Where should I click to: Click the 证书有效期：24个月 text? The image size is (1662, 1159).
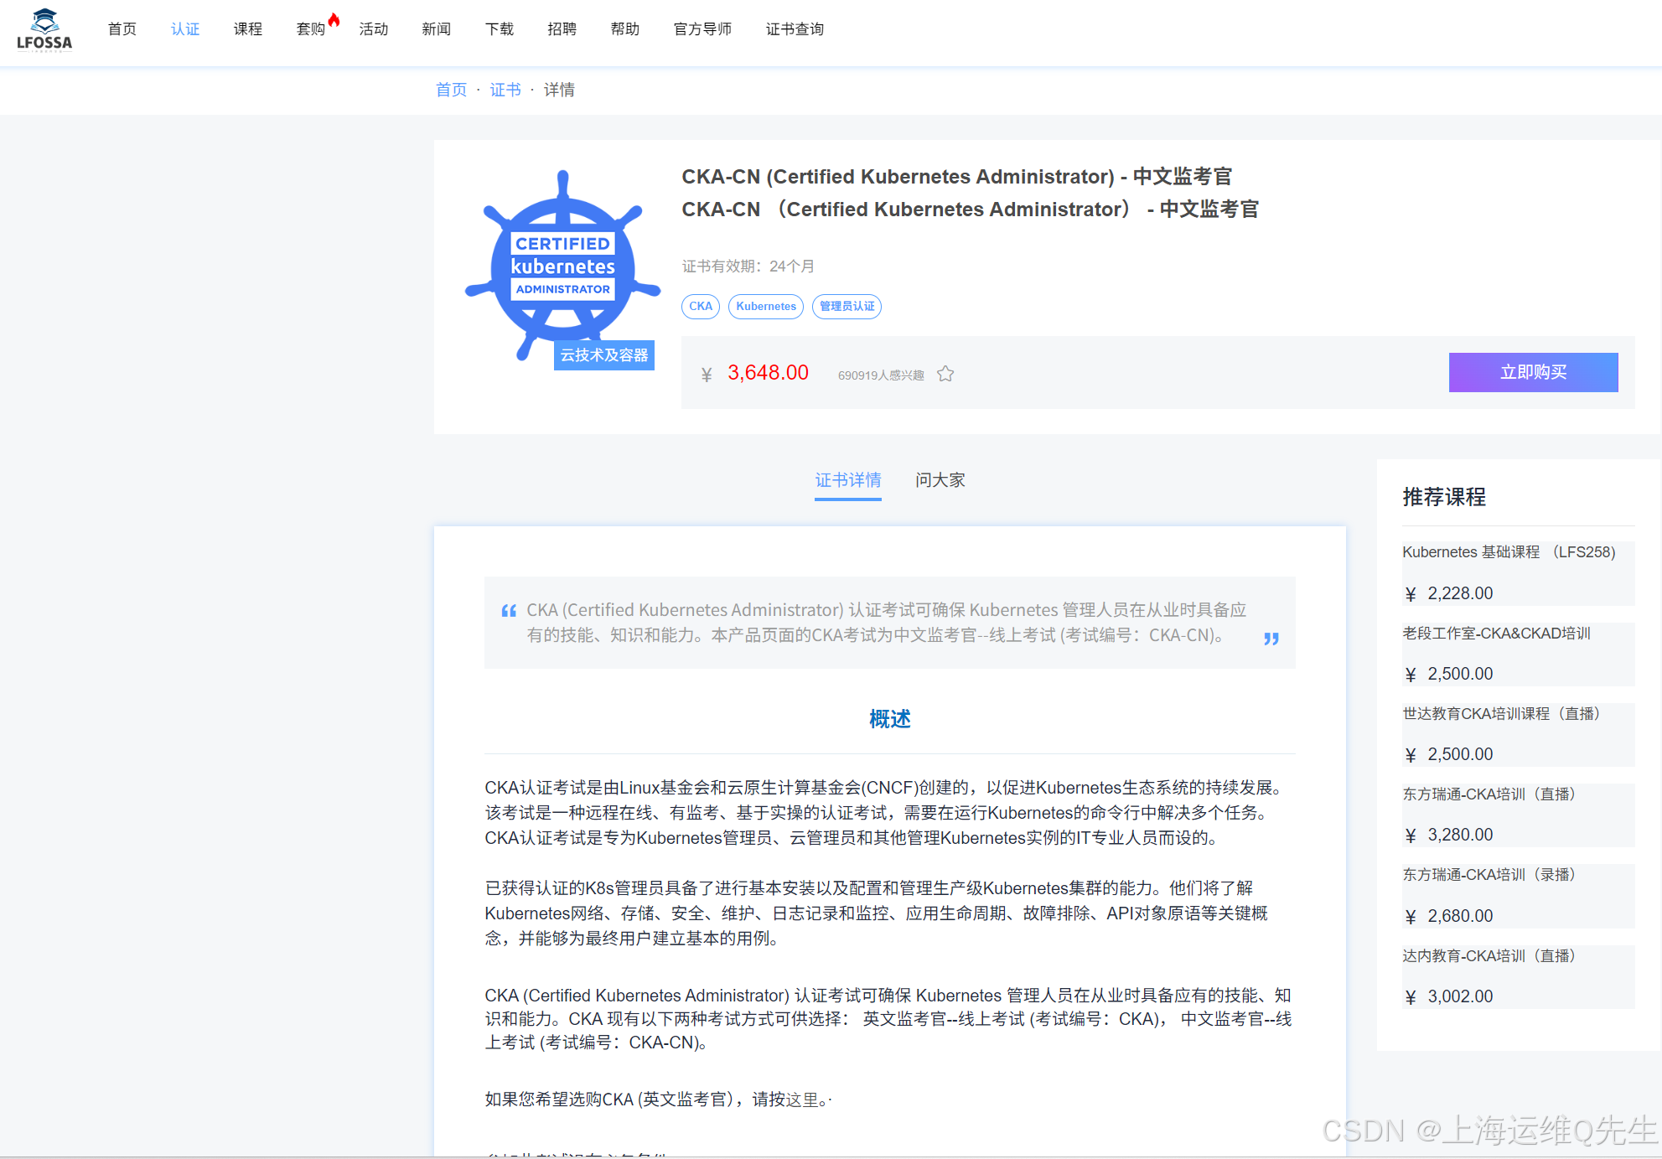[748, 266]
